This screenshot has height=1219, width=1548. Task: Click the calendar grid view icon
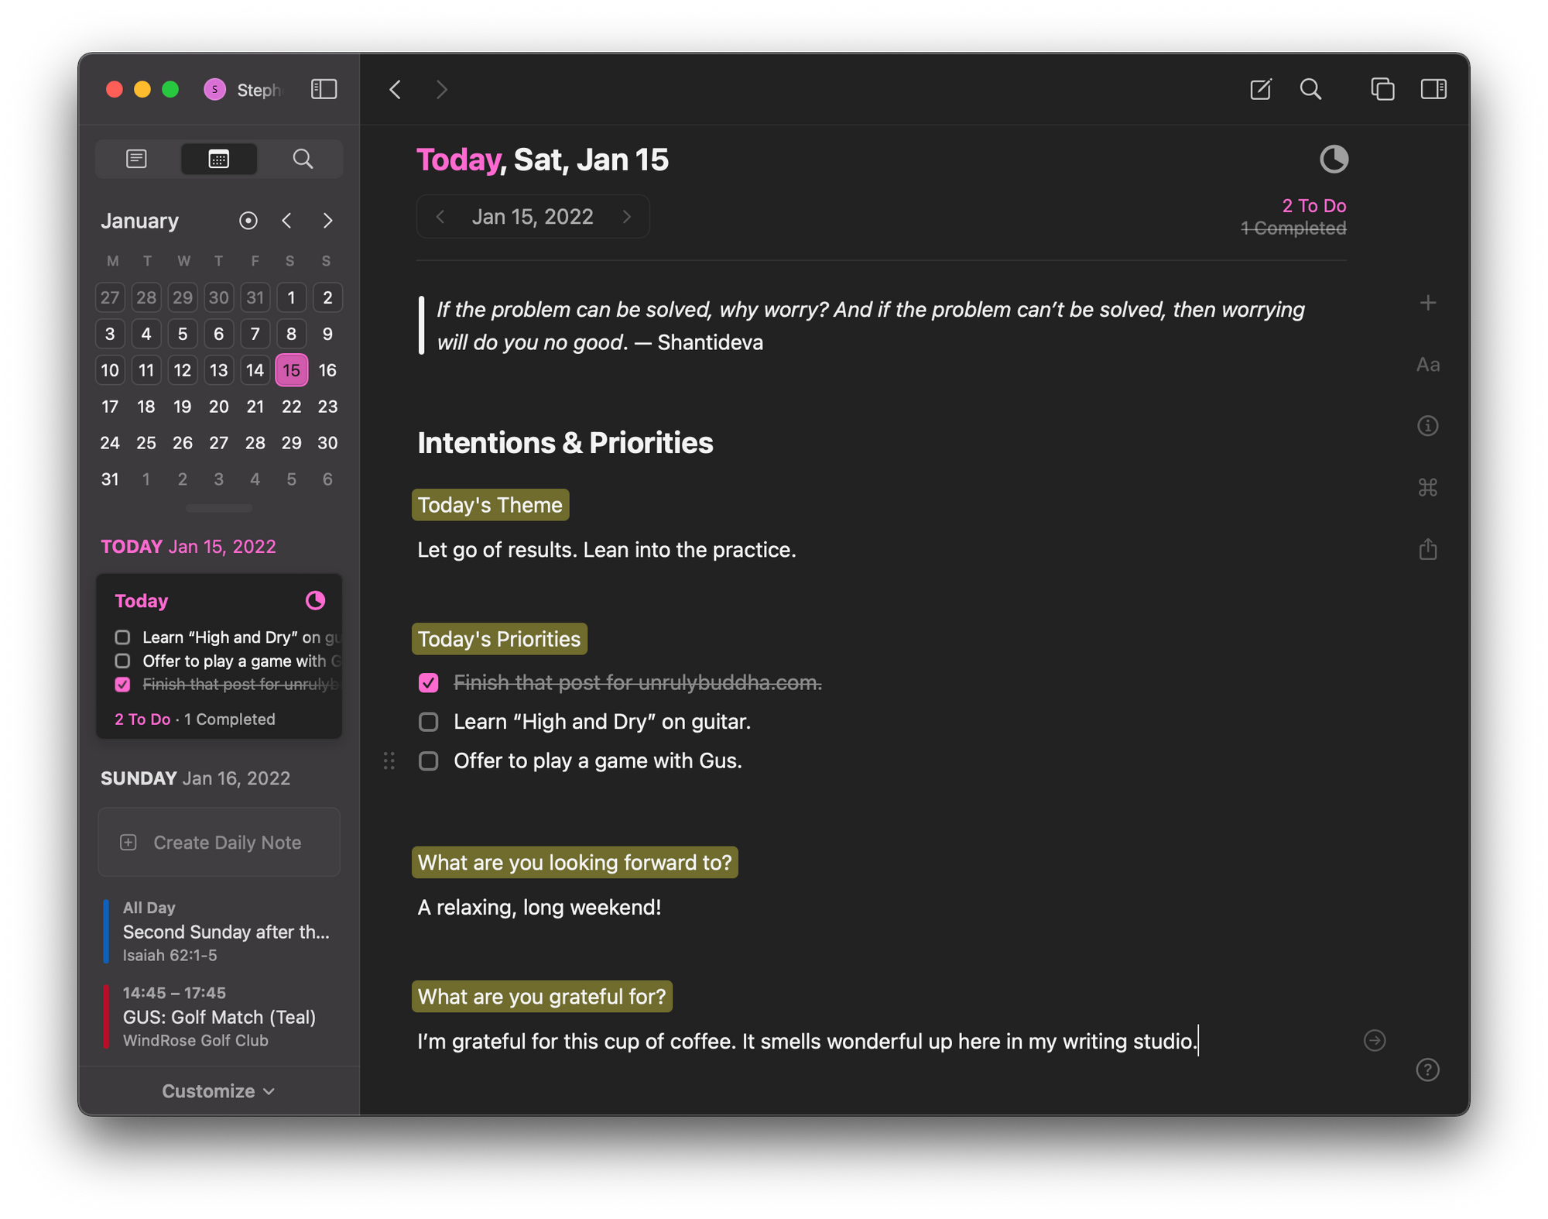[x=218, y=157]
